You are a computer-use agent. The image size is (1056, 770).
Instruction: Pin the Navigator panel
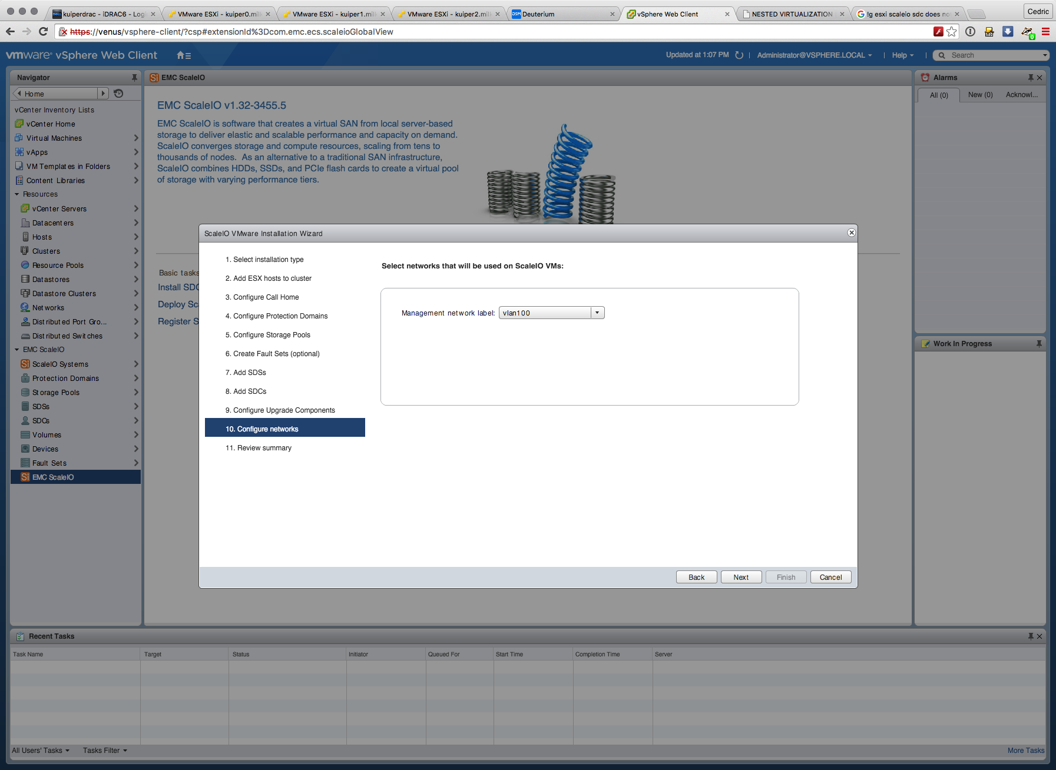pyautogui.click(x=134, y=78)
